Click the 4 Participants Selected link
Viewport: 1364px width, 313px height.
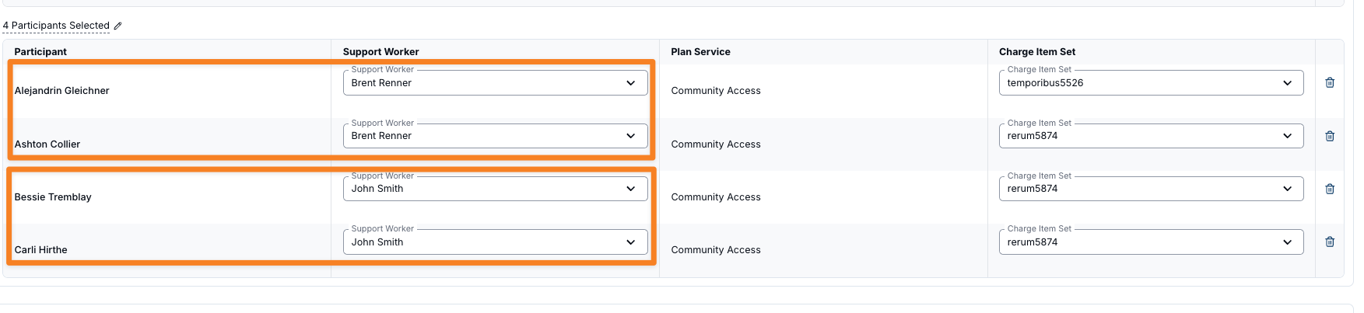pos(56,26)
